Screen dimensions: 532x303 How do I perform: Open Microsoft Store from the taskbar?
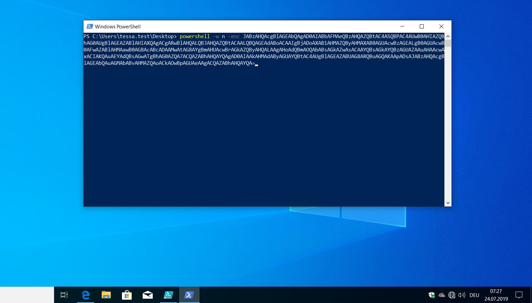pyautogui.click(x=127, y=295)
